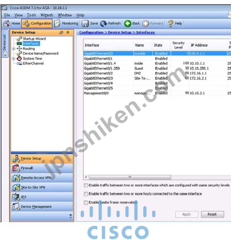Select the Management0/0 interface row
The image size is (231, 240).
(x=157, y=93)
